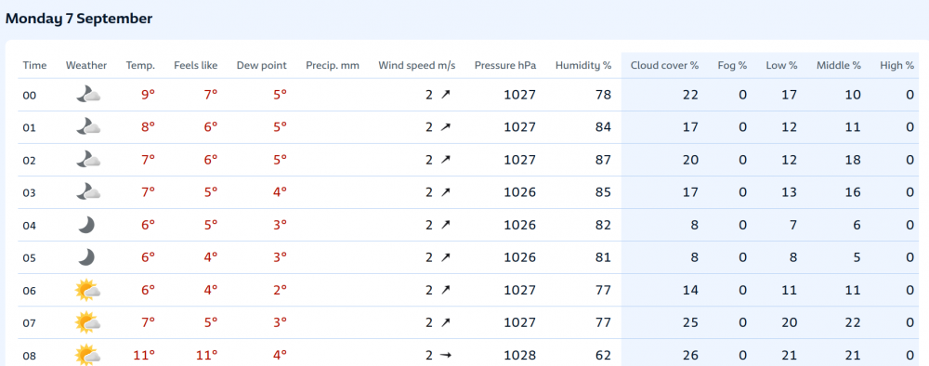The height and width of the screenshot is (366, 929).
Task: Click the partly cloudy night icon at 00
Action: [87, 95]
